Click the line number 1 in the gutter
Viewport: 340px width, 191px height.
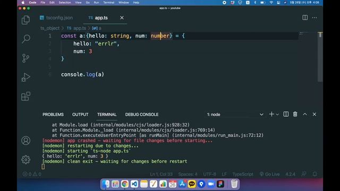tap(50, 36)
